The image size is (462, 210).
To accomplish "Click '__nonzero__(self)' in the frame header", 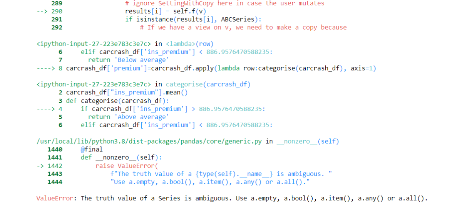I will pyautogui.click(x=308, y=141).
